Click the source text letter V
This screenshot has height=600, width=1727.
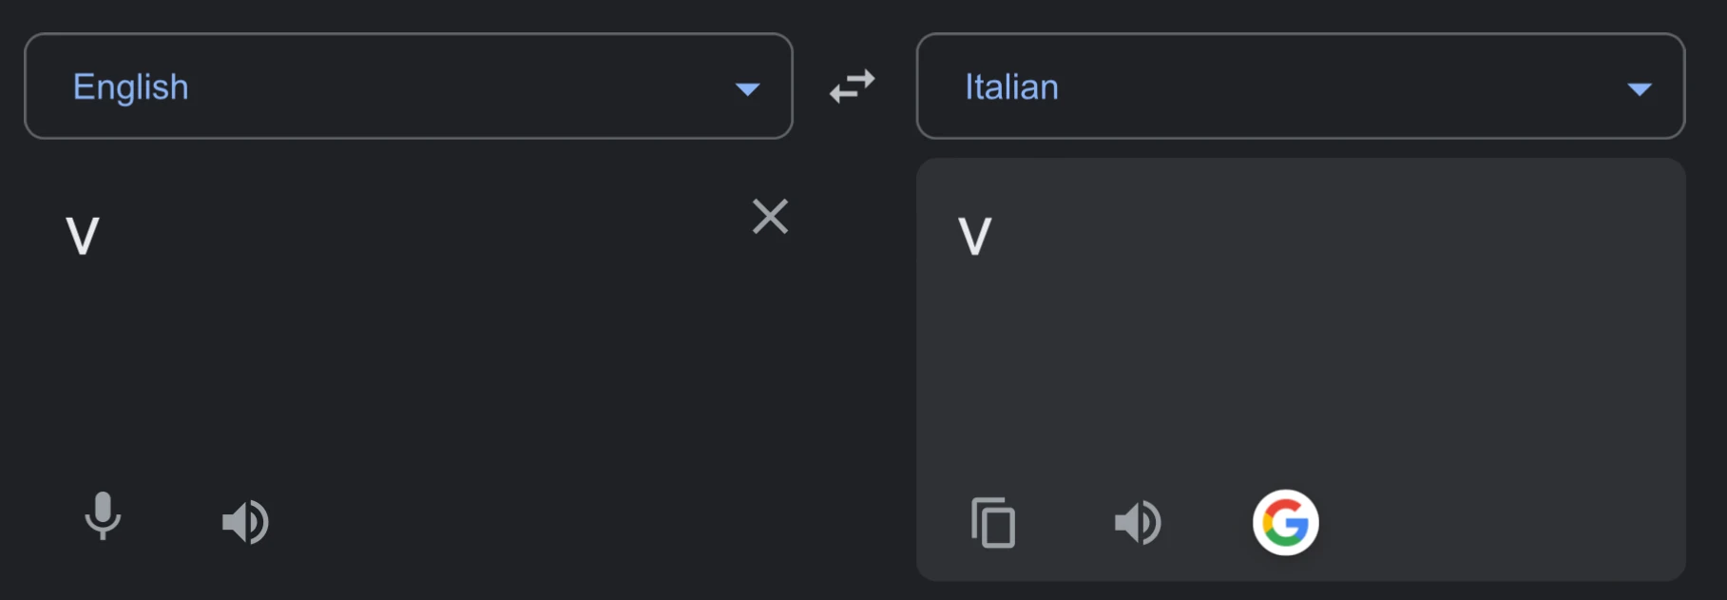point(83,237)
